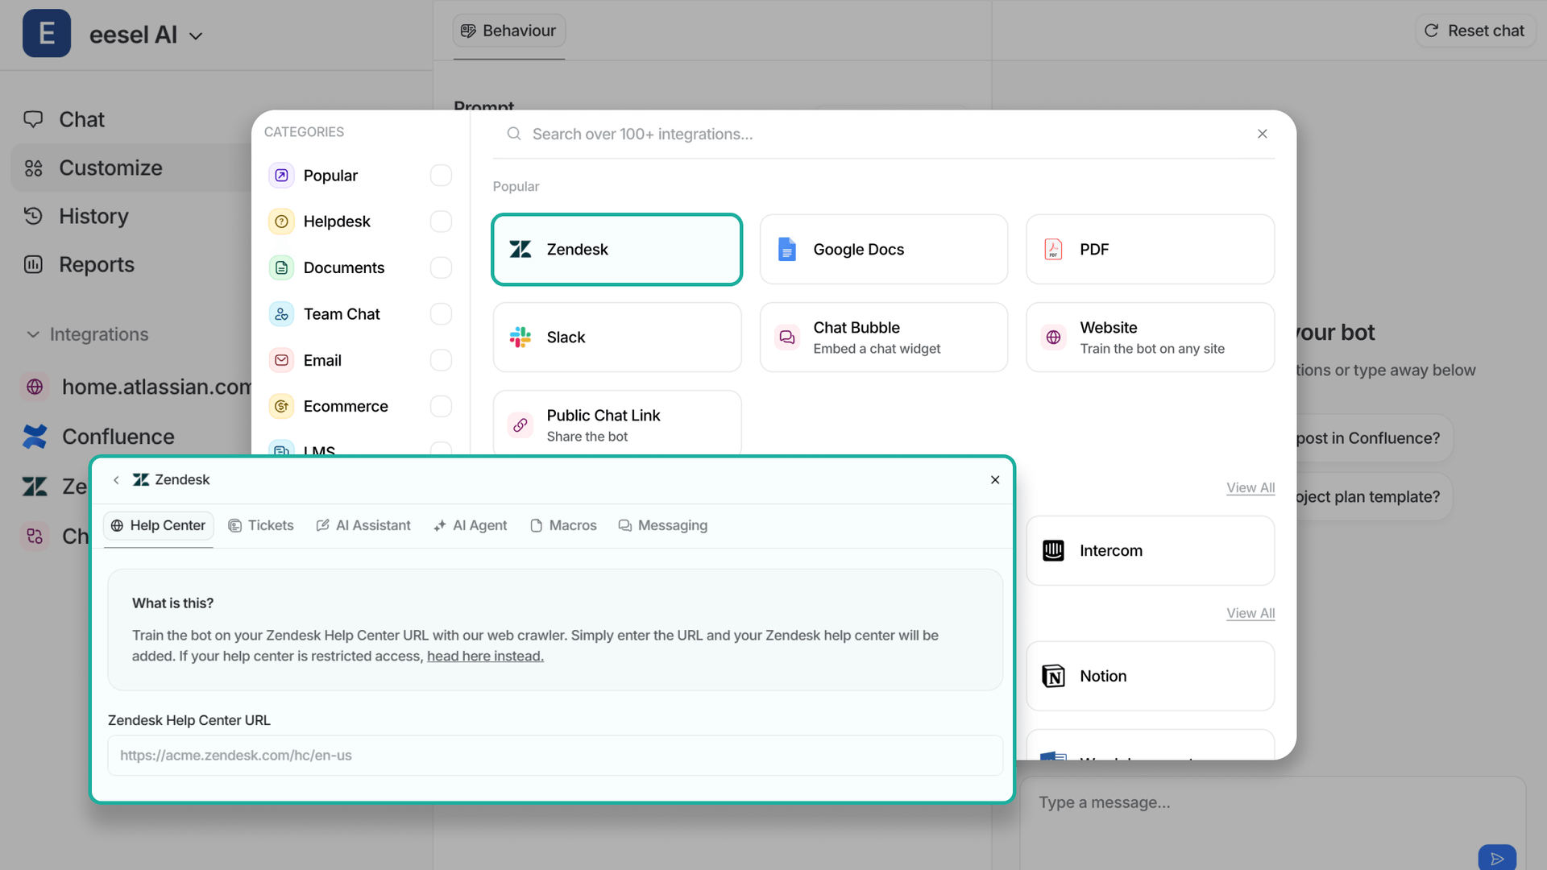Screen dimensions: 1547x870
Task: Switch to the AI Assistant tab
Action: click(x=363, y=526)
